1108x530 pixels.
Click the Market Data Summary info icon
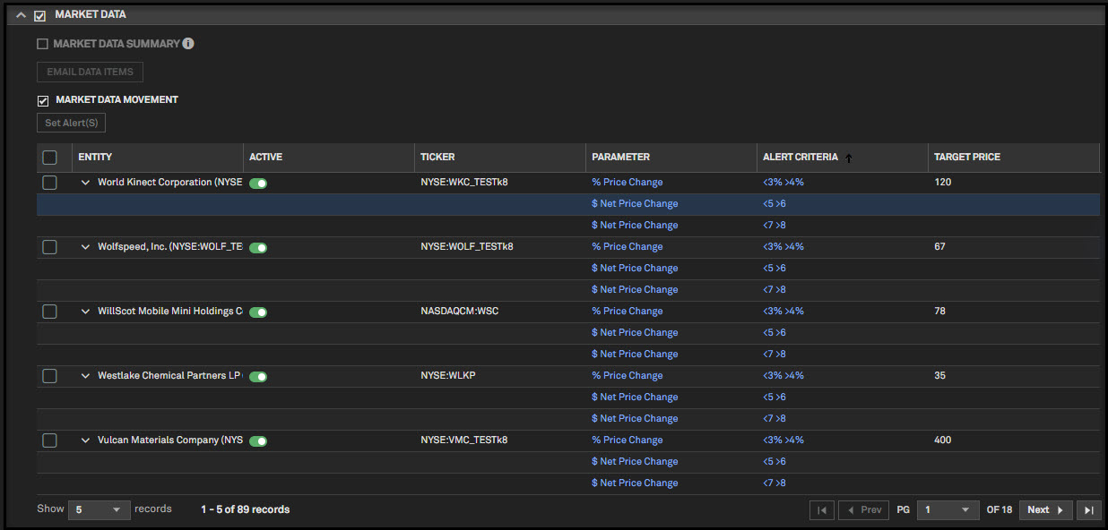(188, 44)
